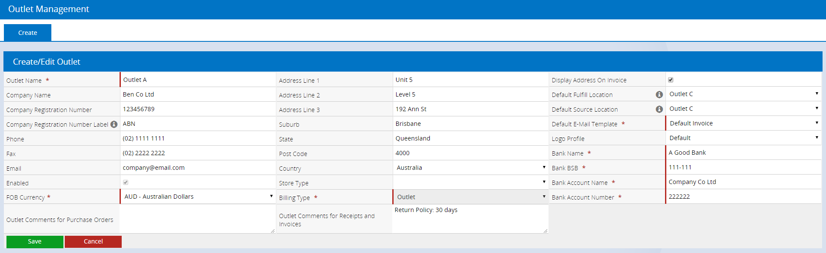Switch to the Create tab
This screenshot has height=253, width=826.
(28, 33)
